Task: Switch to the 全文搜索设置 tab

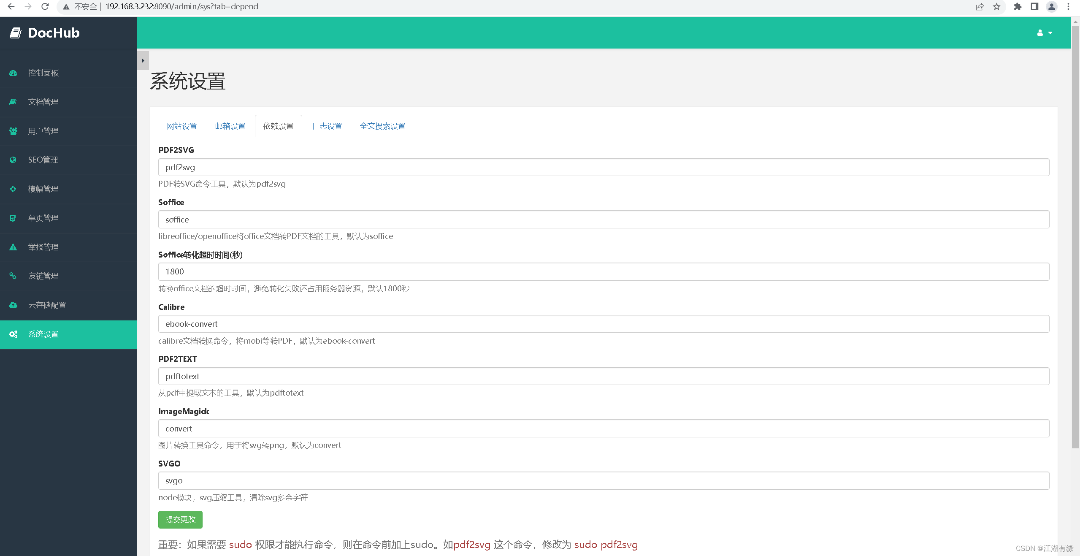Action: point(382,126)
